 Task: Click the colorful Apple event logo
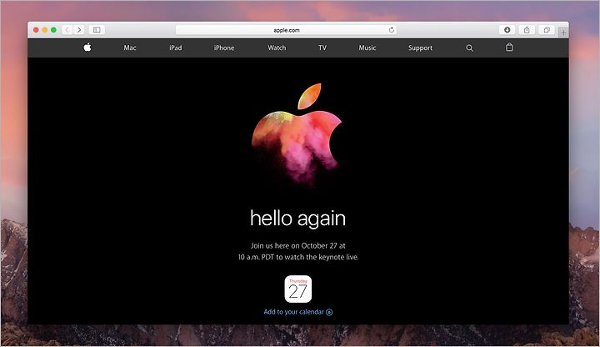(297, 134)
